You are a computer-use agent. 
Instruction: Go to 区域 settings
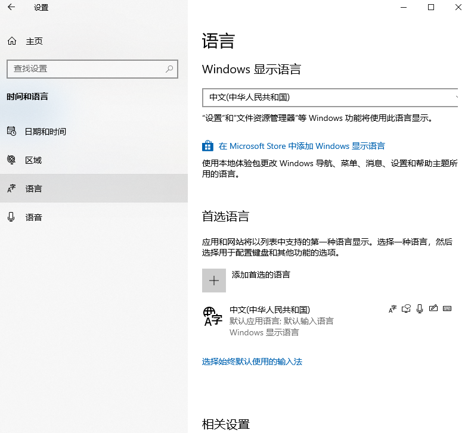(x=33, y=160)
